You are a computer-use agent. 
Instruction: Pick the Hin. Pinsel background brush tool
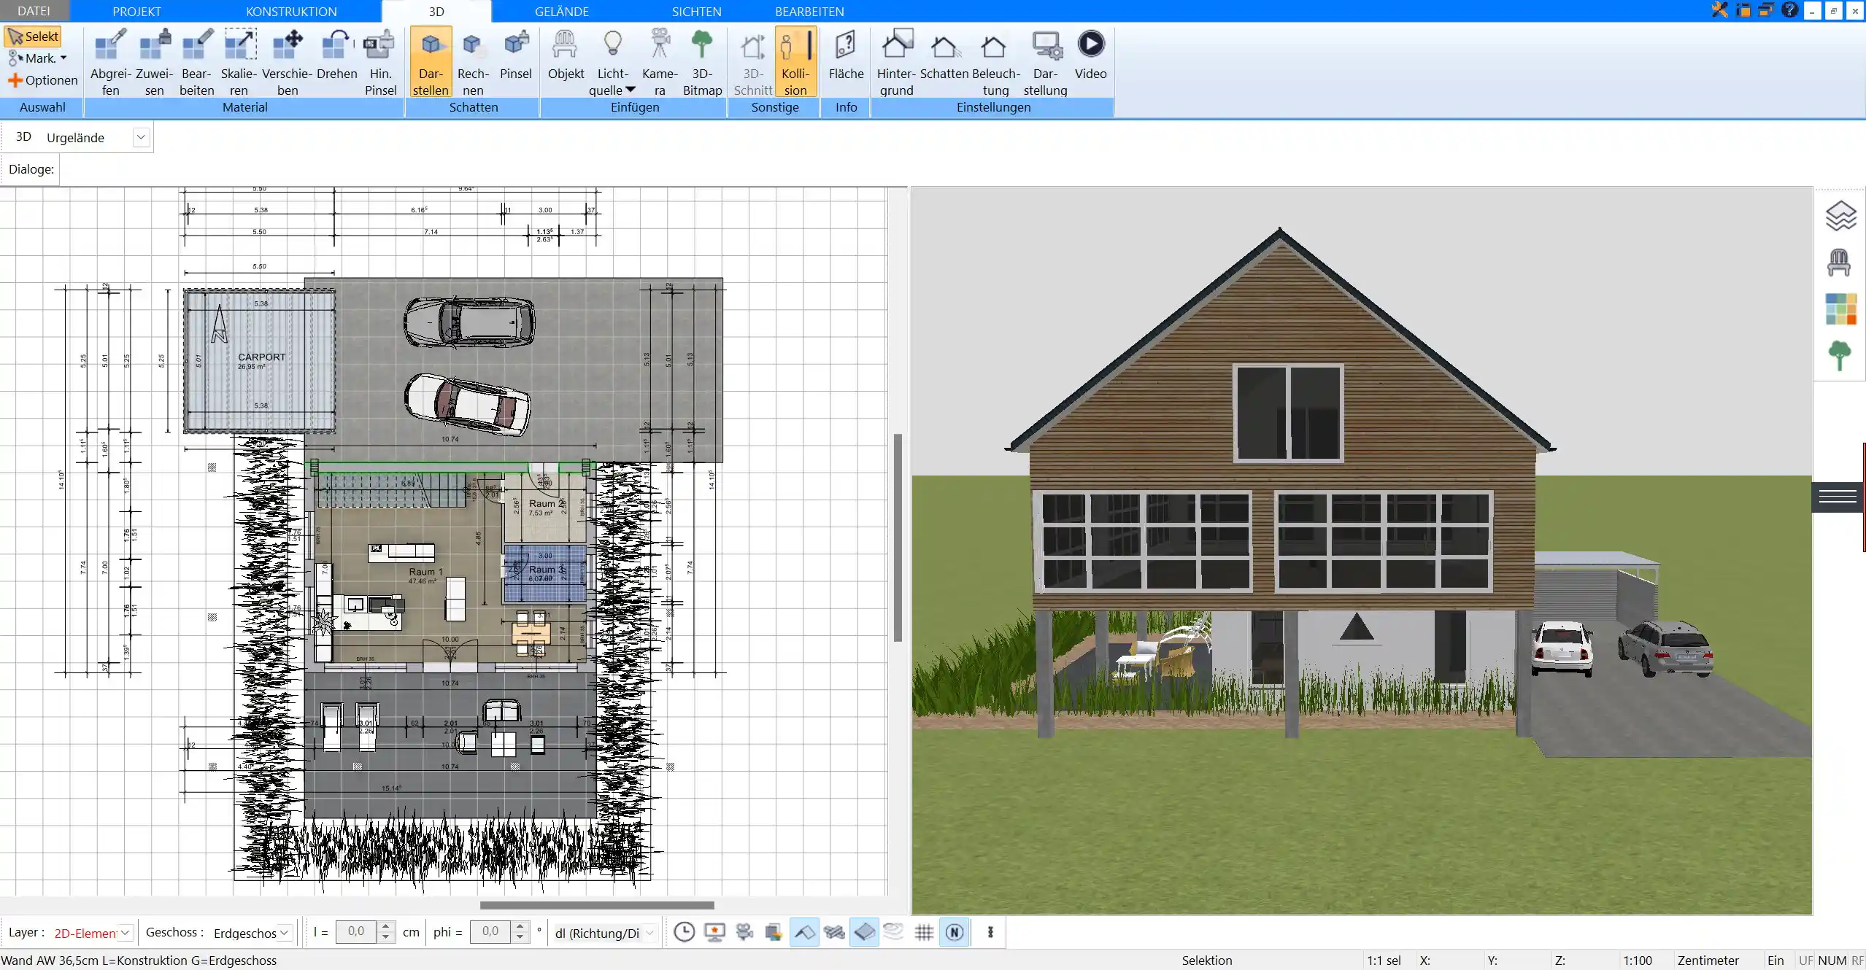pyautogui.click(x=380, y=63)
